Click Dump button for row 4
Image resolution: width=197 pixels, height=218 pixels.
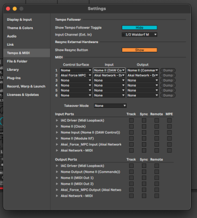(168, 86)
